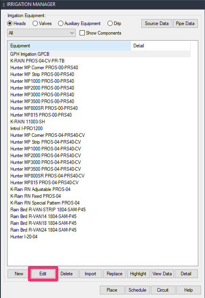
Task: Open the All equipment filter dropdown
Action: (x=41, y=33)
